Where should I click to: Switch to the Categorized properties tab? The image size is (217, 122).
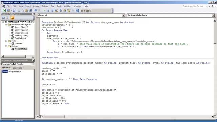(x=17, y=68)
